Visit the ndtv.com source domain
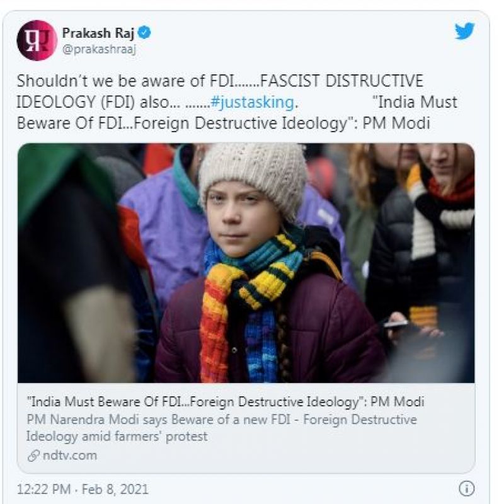This screenshot has height=504, width=499. point(69,455)
